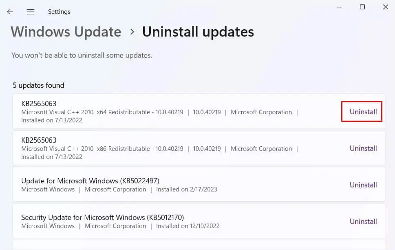Open the navigation hamburger menu
Screen dimensions: 395x250
pos(30,11)
